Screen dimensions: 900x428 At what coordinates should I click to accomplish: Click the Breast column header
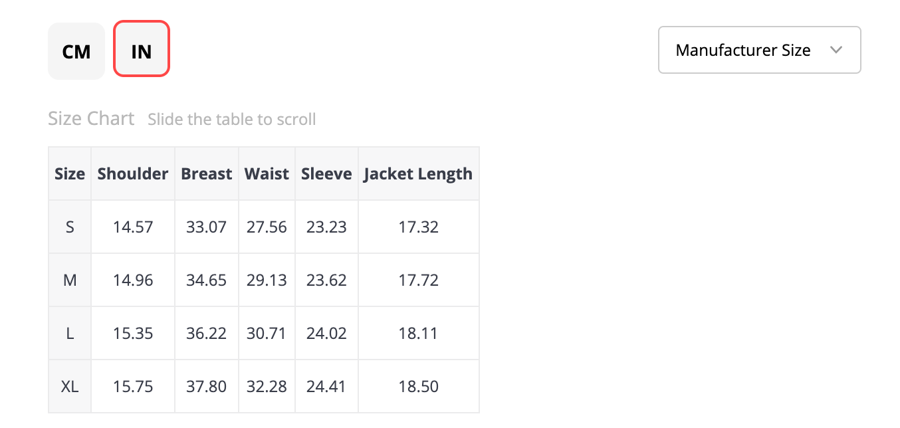pos(207,173)
